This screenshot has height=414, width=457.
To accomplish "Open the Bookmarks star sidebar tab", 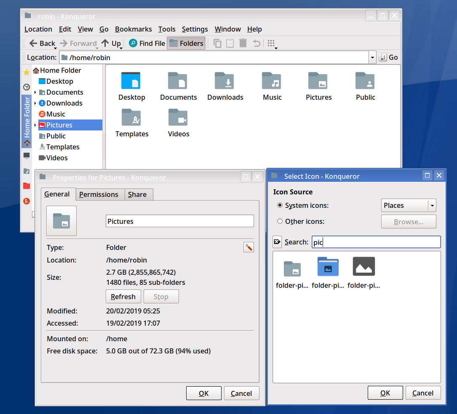I will coord(27,73).
